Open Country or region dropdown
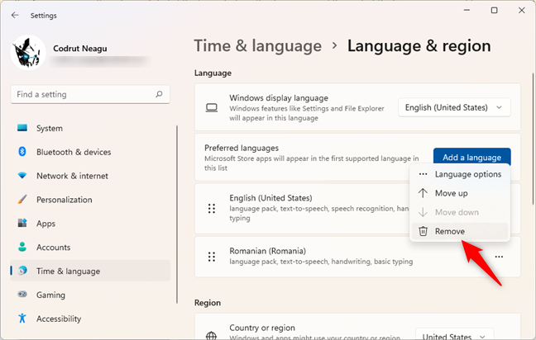Screen dimensions: 536x340 coord(454,335)
